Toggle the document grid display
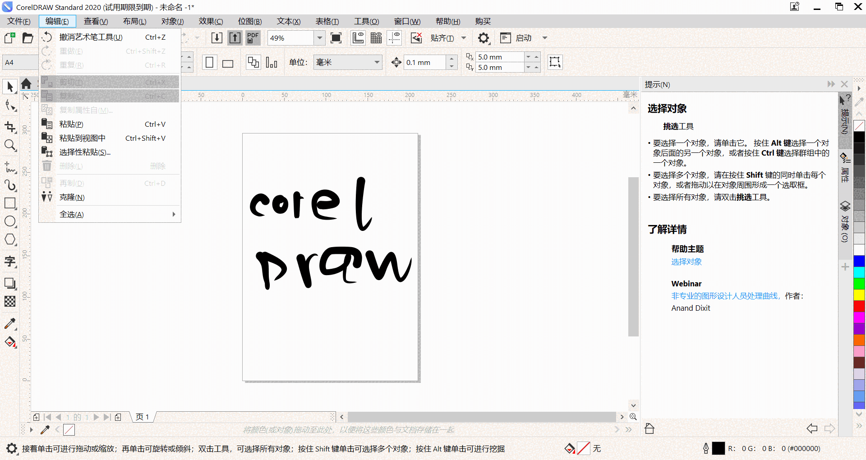866x460 pixels. pos(376,38)
